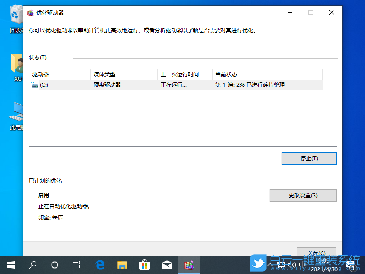Image resolution: width=365 pixels, height=274 pixels.
Task: Open File Explorer from the taskbar
Action: tap(122, 264)
